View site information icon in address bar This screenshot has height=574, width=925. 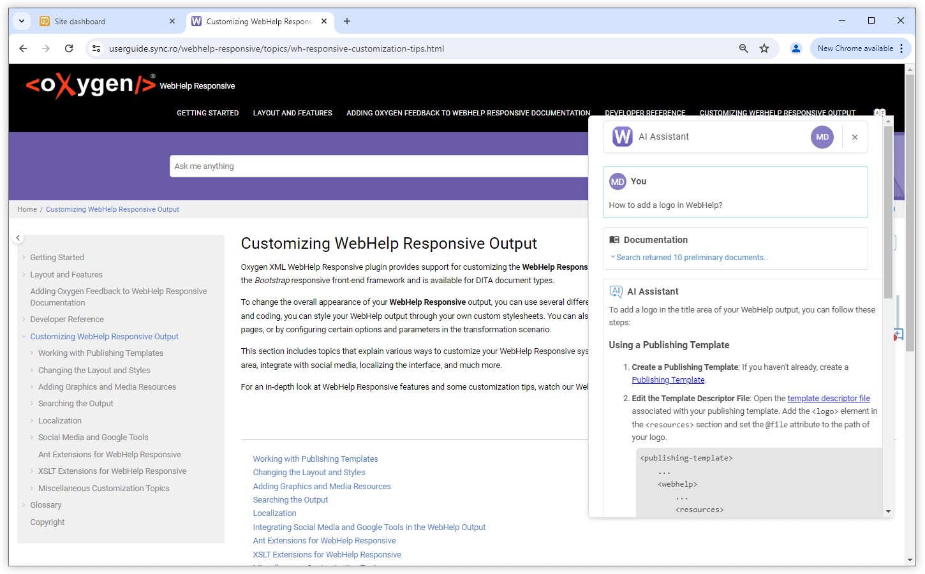click(x=96, y=48)
